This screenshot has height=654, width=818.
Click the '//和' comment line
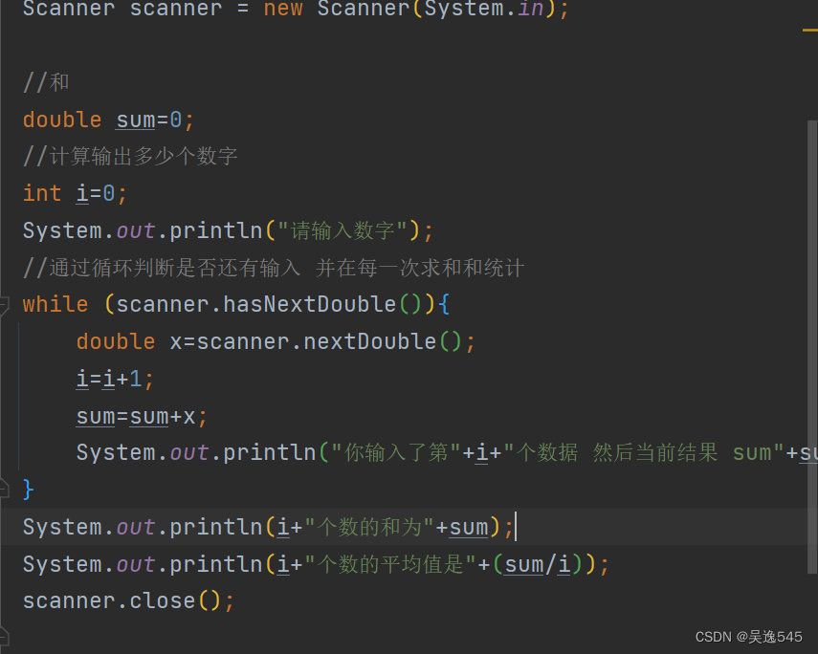tap(46, 82)
